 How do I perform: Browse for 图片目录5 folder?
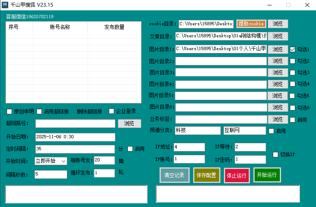pyautogui.click(x=277, y=96)
